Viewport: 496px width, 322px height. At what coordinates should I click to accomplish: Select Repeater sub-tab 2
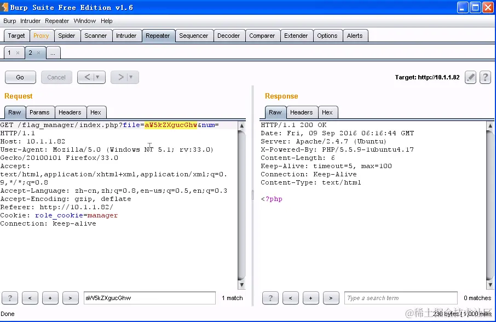tap(30, 53)
